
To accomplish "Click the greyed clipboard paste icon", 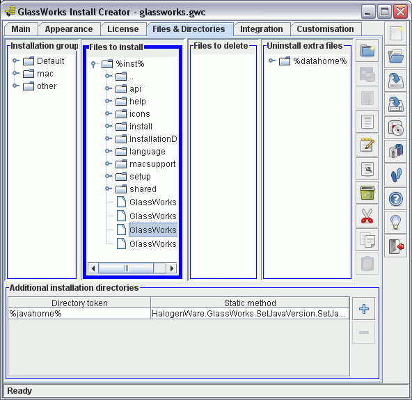I will tap(367, 264).
